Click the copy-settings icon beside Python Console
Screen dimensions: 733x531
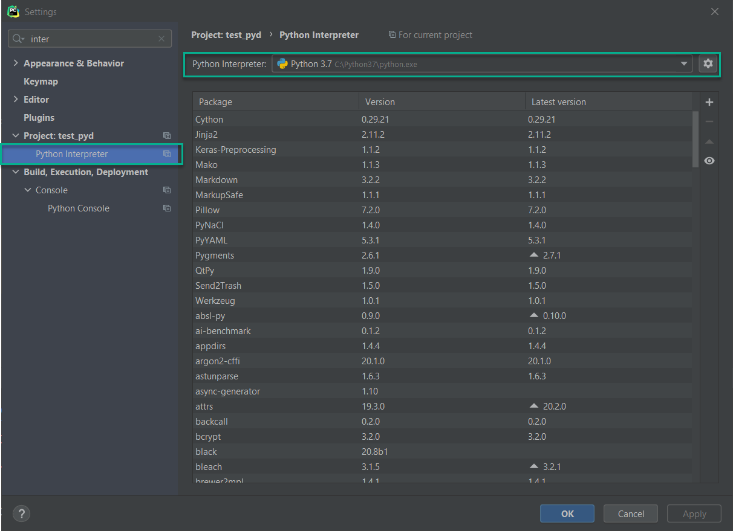166,208
